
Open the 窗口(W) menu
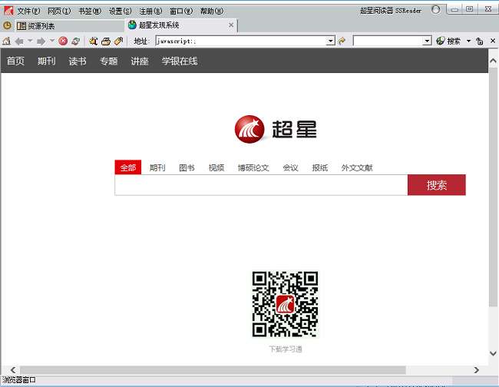pos(181,12)
